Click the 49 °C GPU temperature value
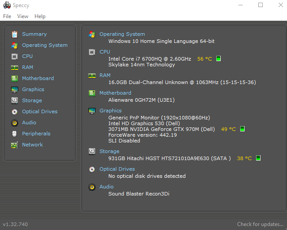 tap(229, 129)
